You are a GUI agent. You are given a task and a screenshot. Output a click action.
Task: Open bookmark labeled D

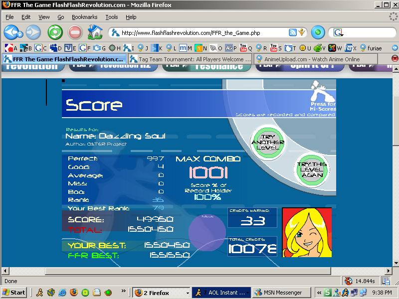[55, 48]
